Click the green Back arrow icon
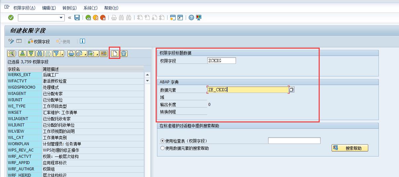Viewport: 399px width, 177px height. (x=88, y=18)
